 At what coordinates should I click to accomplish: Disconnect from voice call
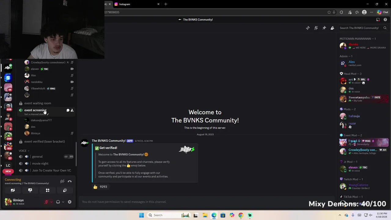coord(70,181)
